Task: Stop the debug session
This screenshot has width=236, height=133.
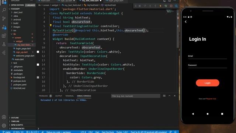Action: (171, 6)
